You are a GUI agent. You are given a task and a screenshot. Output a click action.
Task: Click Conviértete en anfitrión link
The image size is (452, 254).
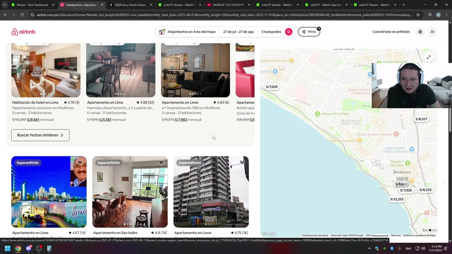391,32
